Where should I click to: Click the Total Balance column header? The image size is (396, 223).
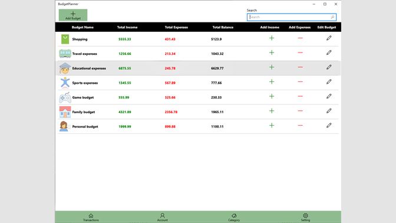(223, 27)
